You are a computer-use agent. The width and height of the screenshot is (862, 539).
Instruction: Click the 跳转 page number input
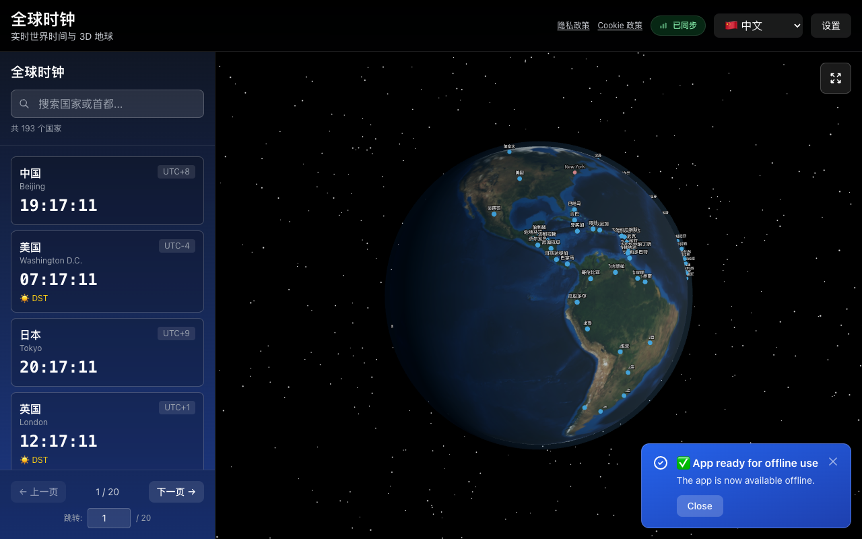(109, 518)
